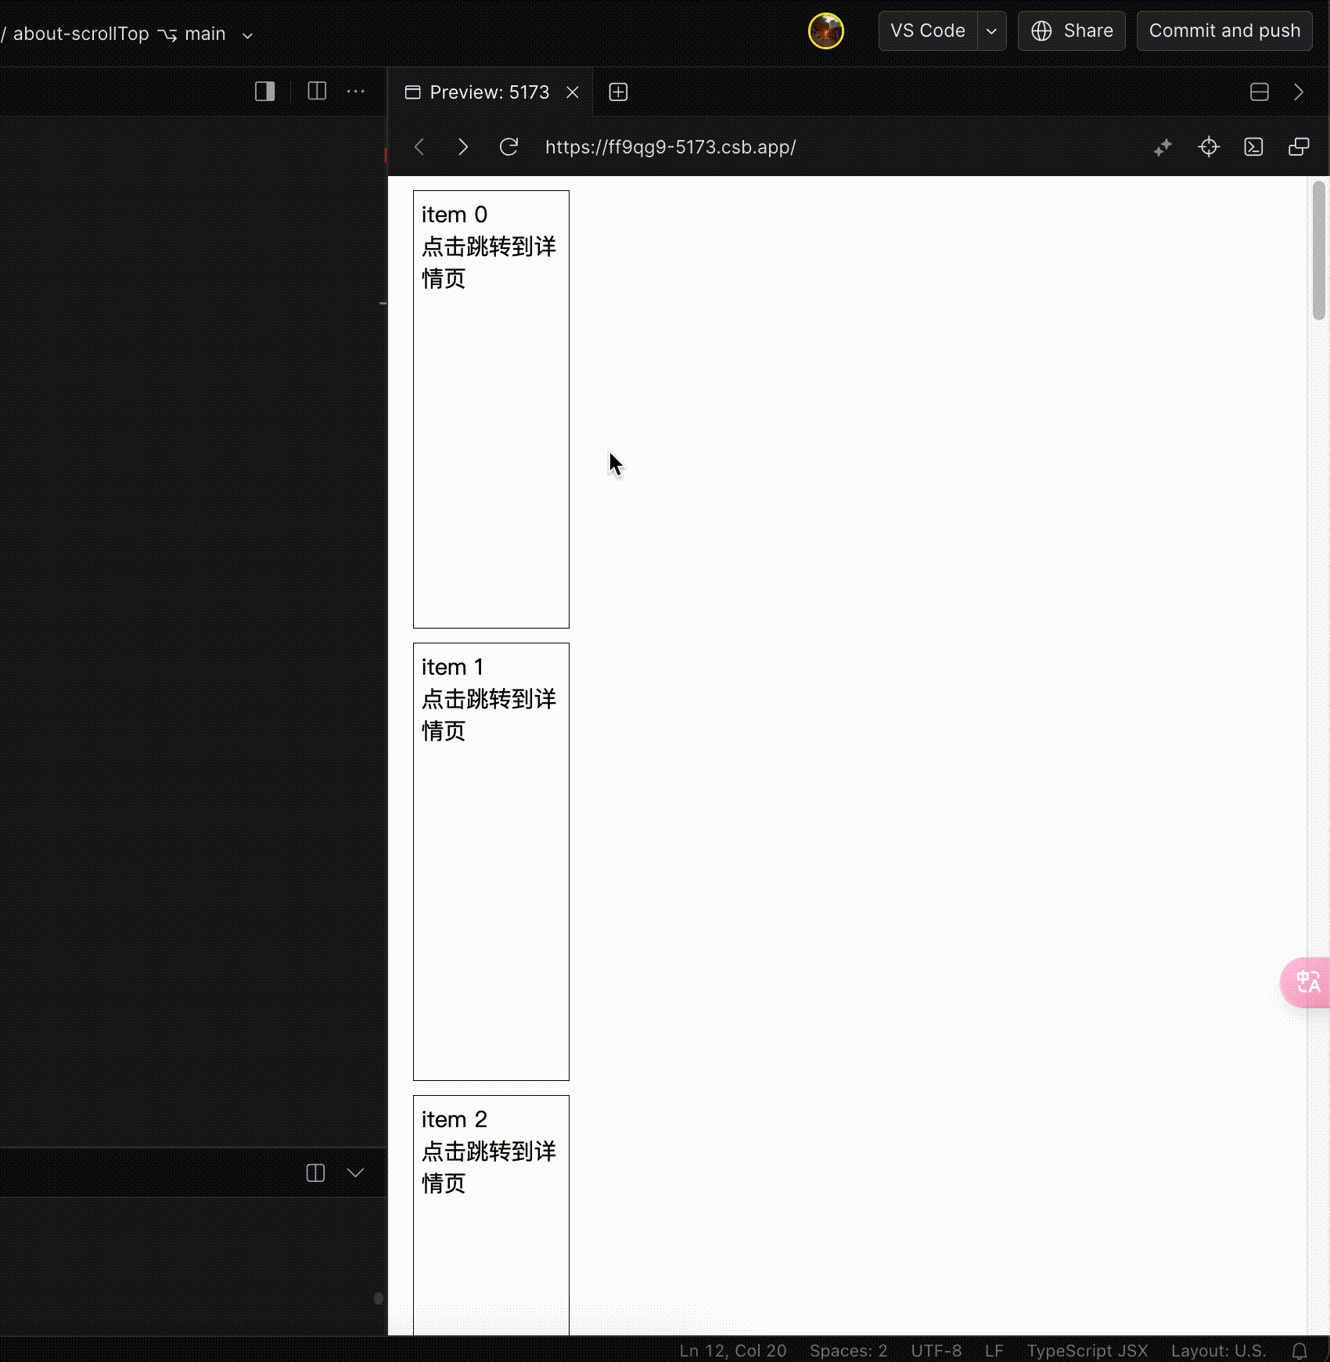This screenshot has width=1330, height=1362.
Task: Open preview in a new window
Action: [1299, 147]
